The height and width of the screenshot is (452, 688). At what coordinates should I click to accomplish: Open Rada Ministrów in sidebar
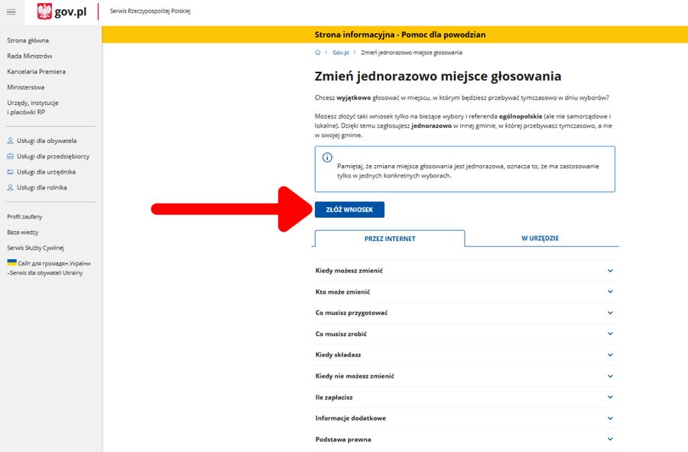point(30,56)
